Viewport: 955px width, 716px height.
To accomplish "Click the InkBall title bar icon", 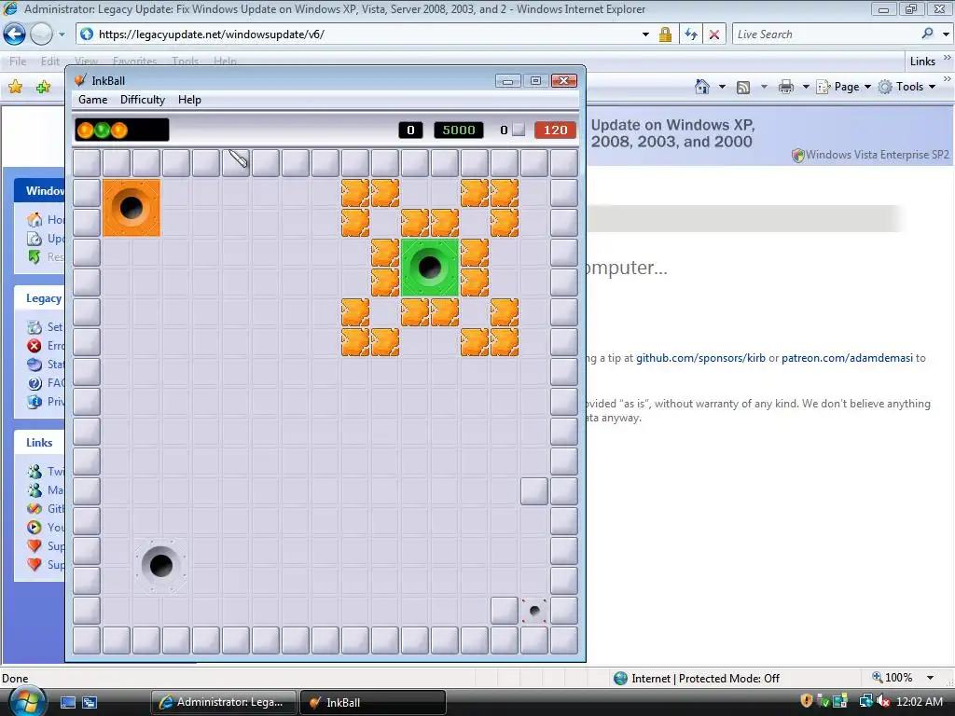I will [x=80, y=80].
